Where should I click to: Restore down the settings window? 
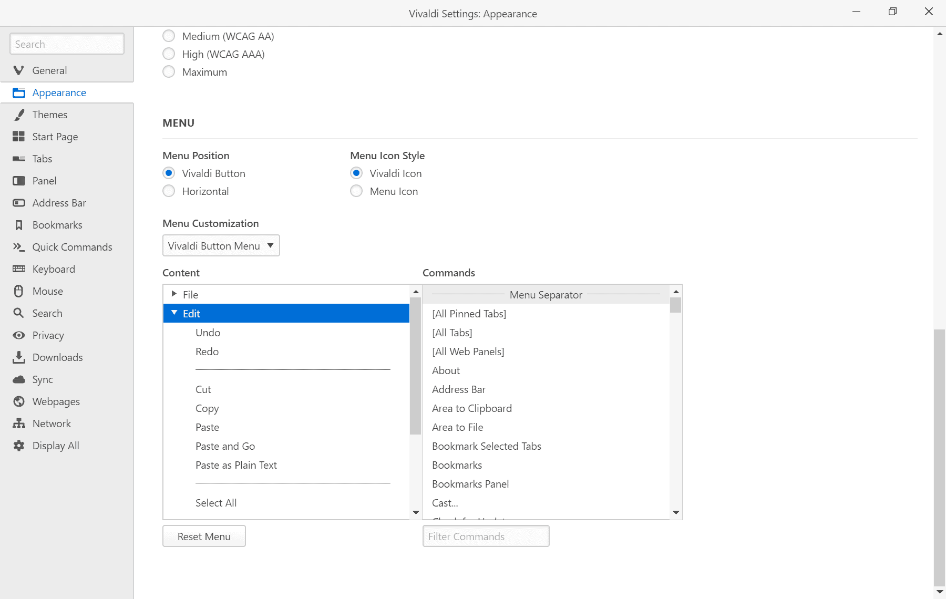(x=892, y=12)
